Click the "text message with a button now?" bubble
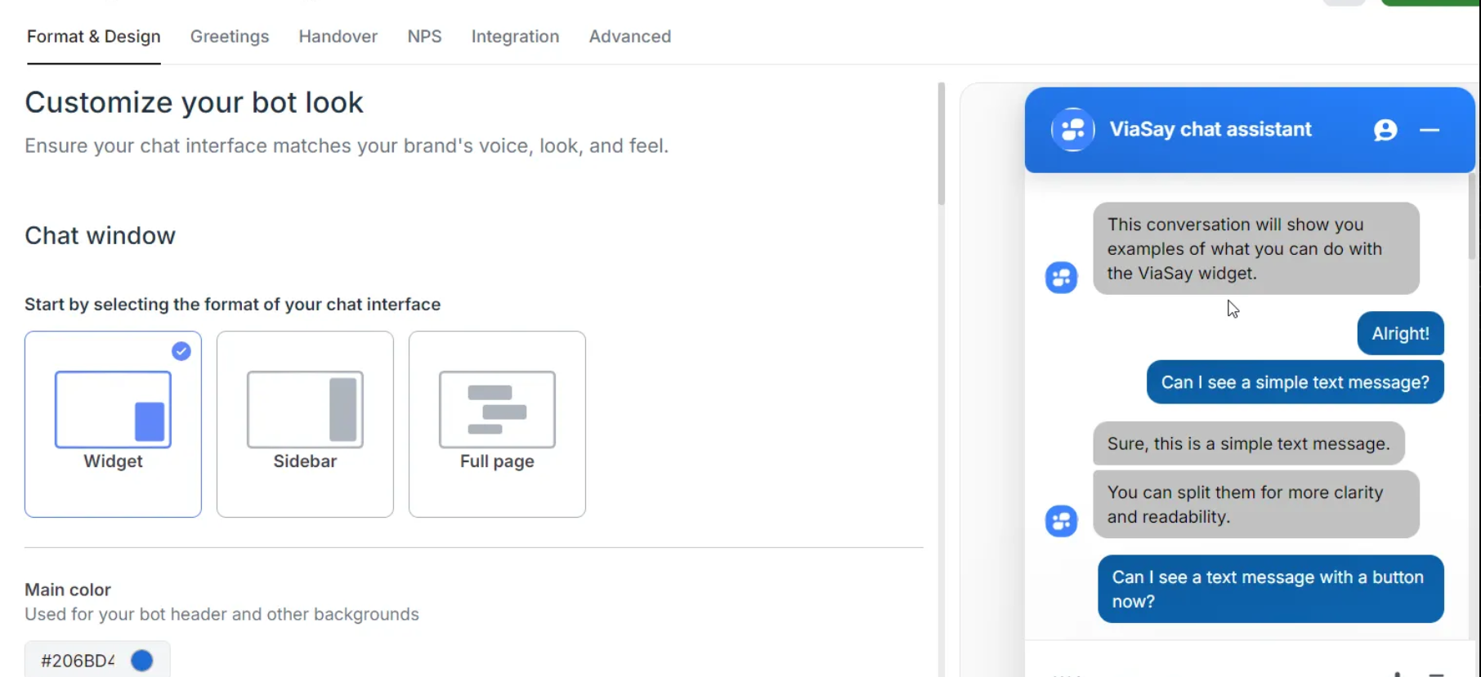This screenshot has width=1481, height=677. (1271, 589)
